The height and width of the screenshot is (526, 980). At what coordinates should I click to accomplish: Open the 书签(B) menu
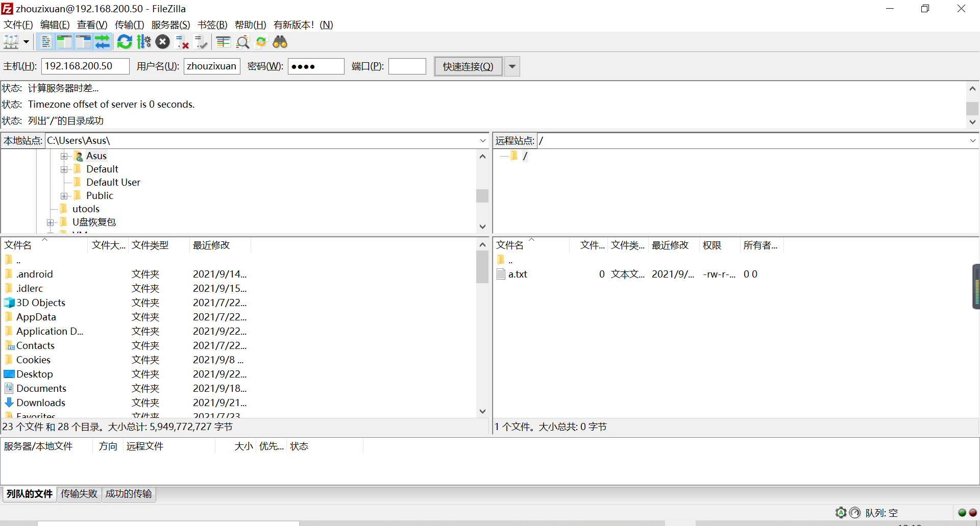212,24
